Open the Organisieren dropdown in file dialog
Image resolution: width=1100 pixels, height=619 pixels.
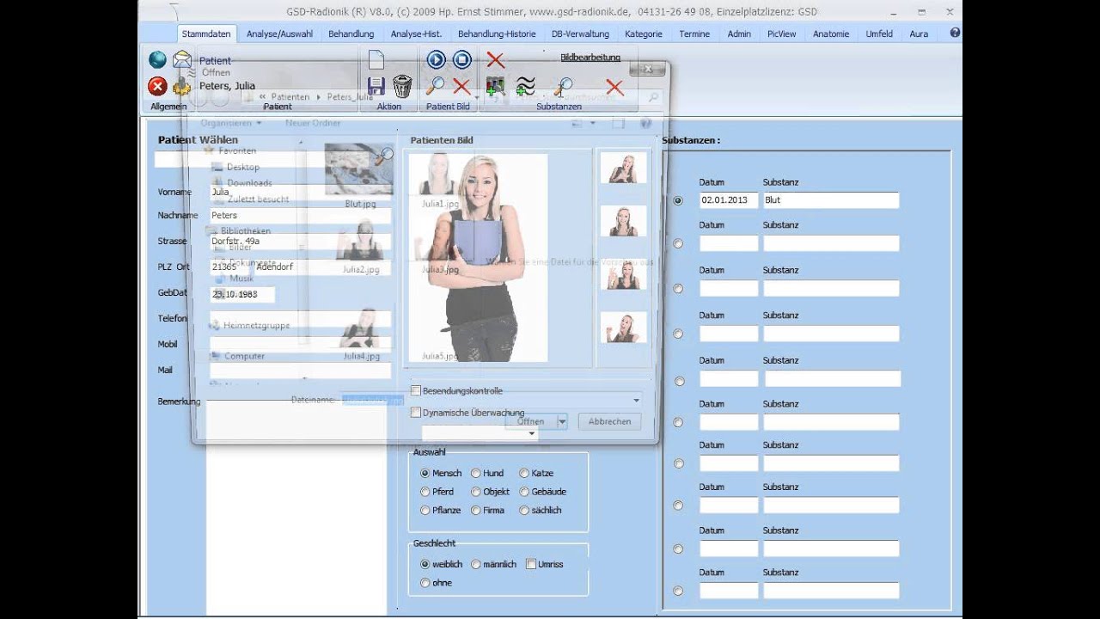click(x=230, y=123)
